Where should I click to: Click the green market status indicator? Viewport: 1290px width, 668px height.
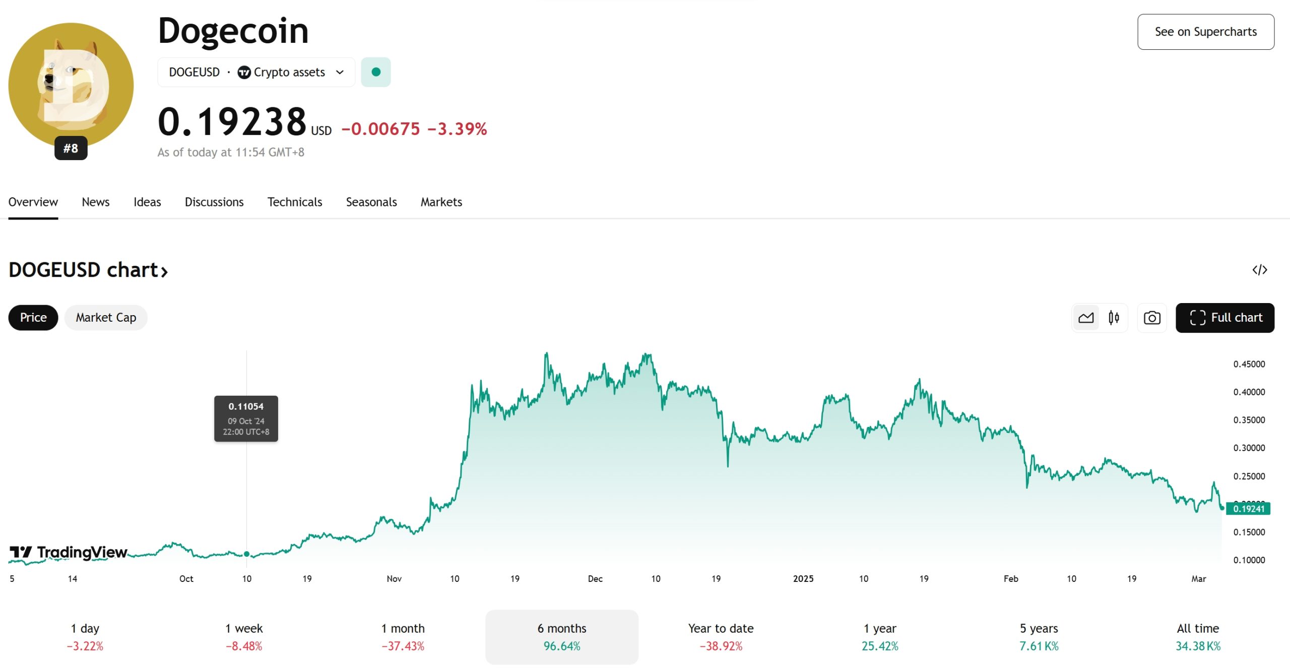click(376, 72)
